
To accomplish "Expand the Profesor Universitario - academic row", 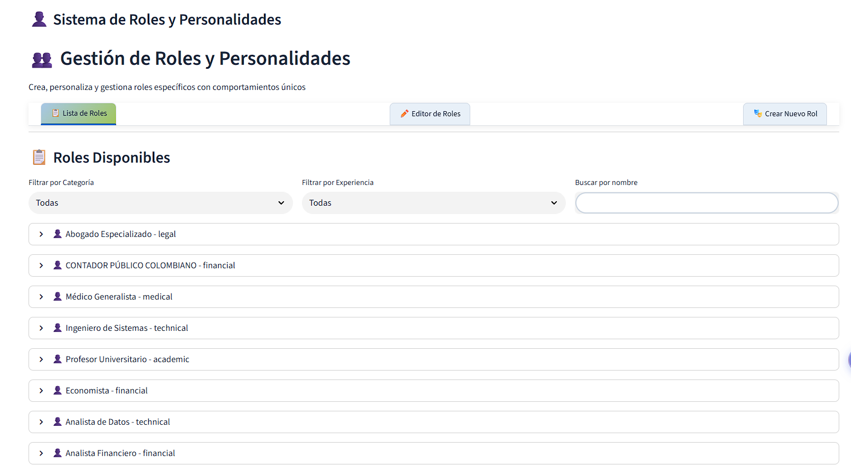I will point(127,359).
